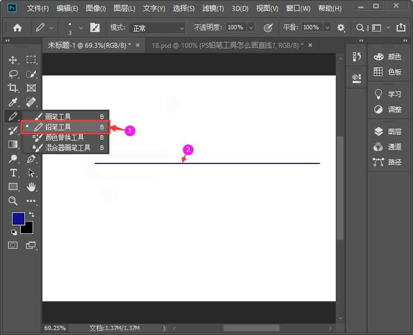
Task: Choose 颜色替换工具 from the flyout
Action: (x=66, y=137)
